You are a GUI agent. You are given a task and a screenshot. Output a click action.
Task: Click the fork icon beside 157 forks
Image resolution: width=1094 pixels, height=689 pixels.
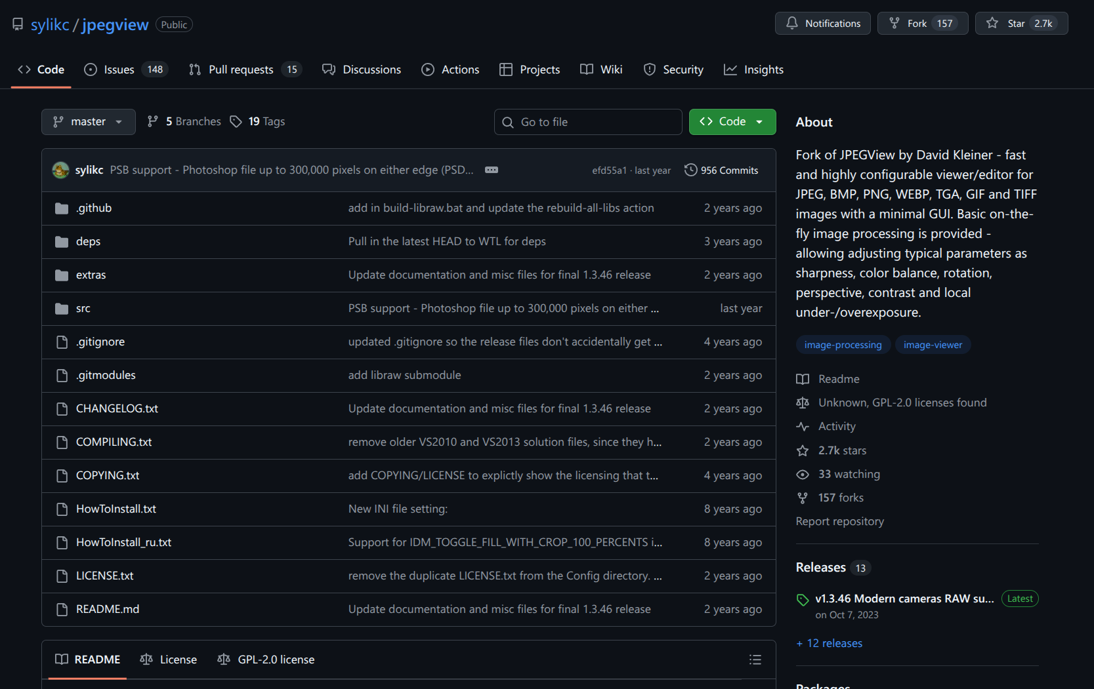click(x=803, y=498)
